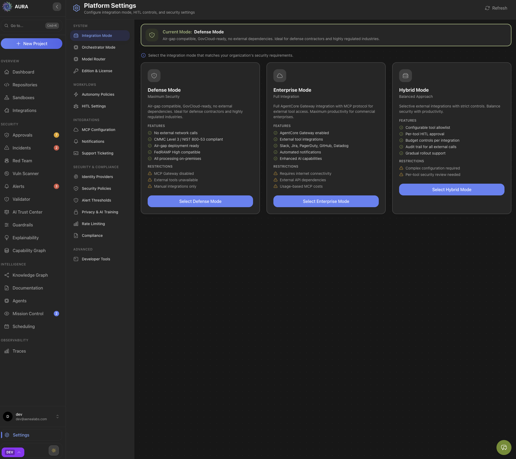Click the Explainability lightbulb icon
Viewport: 516px width, 459px height.
(7, 238)
